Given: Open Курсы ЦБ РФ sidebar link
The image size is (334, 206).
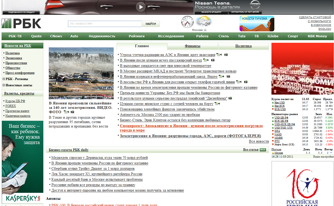Looking at the screenshot, I should [15, 101].
